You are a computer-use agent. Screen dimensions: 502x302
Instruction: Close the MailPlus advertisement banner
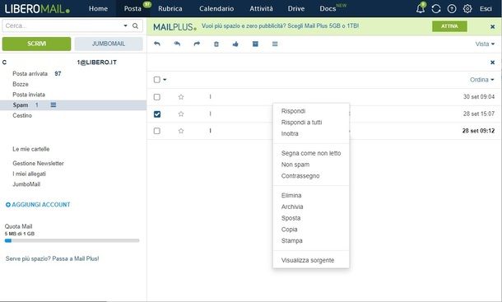[x=493, y=26]
